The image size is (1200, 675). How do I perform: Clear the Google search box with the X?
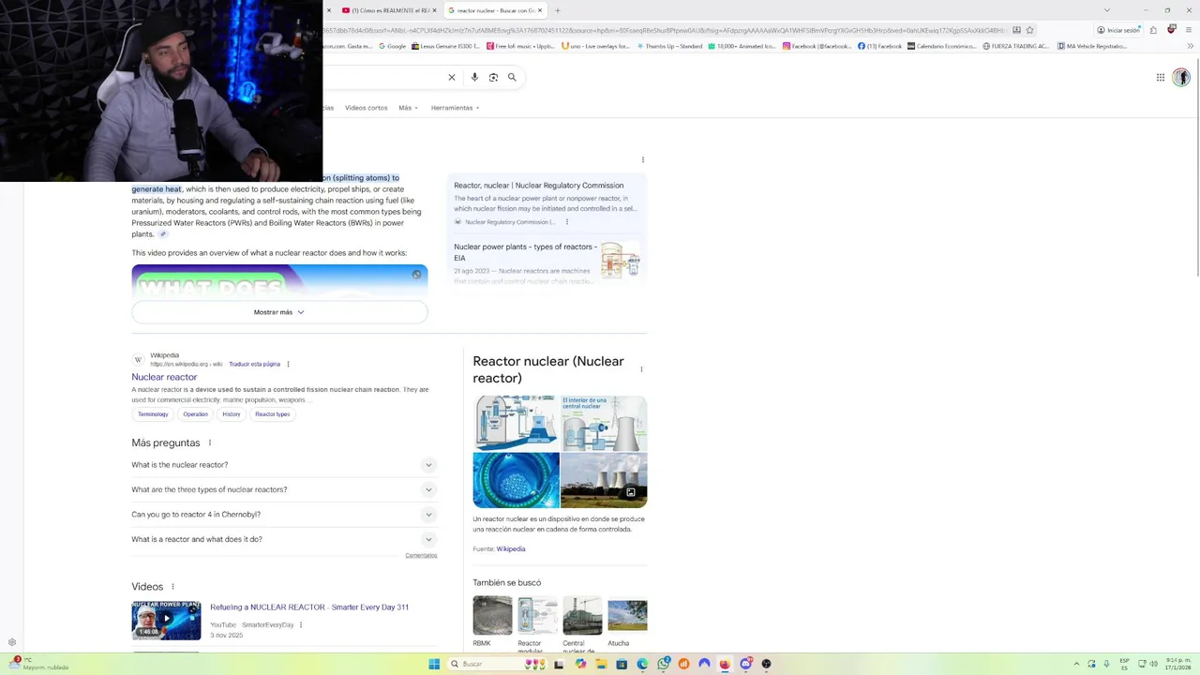tap(451, 77)
